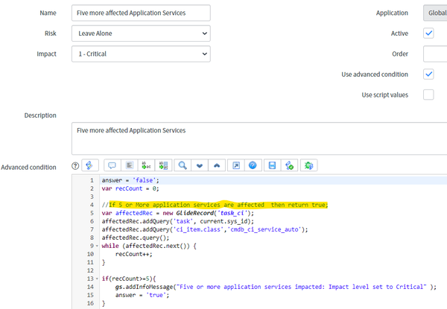Click code line "answer = 'false';"
Viewport: 447px width, 309px height.
coord(130,180)
